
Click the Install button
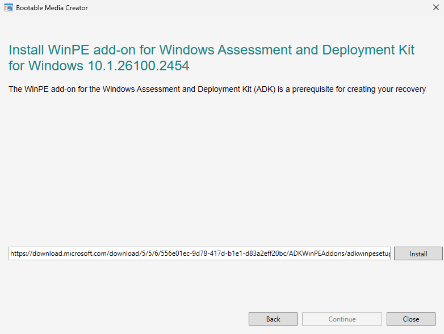point(418,253)
